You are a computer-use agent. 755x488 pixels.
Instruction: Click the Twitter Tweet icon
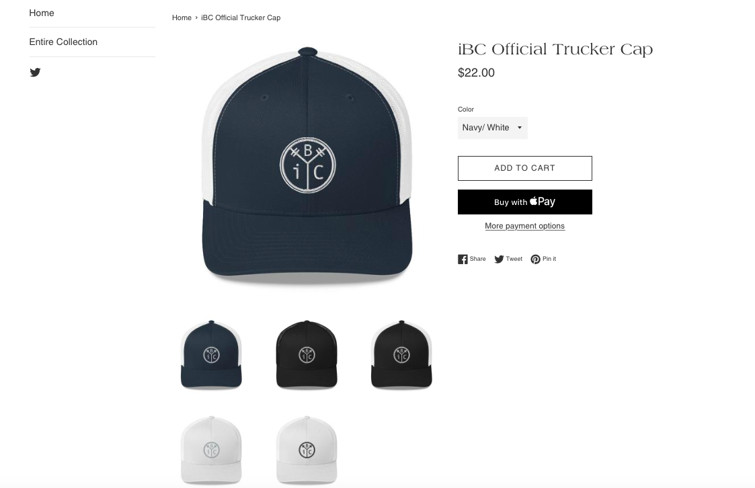499,259
